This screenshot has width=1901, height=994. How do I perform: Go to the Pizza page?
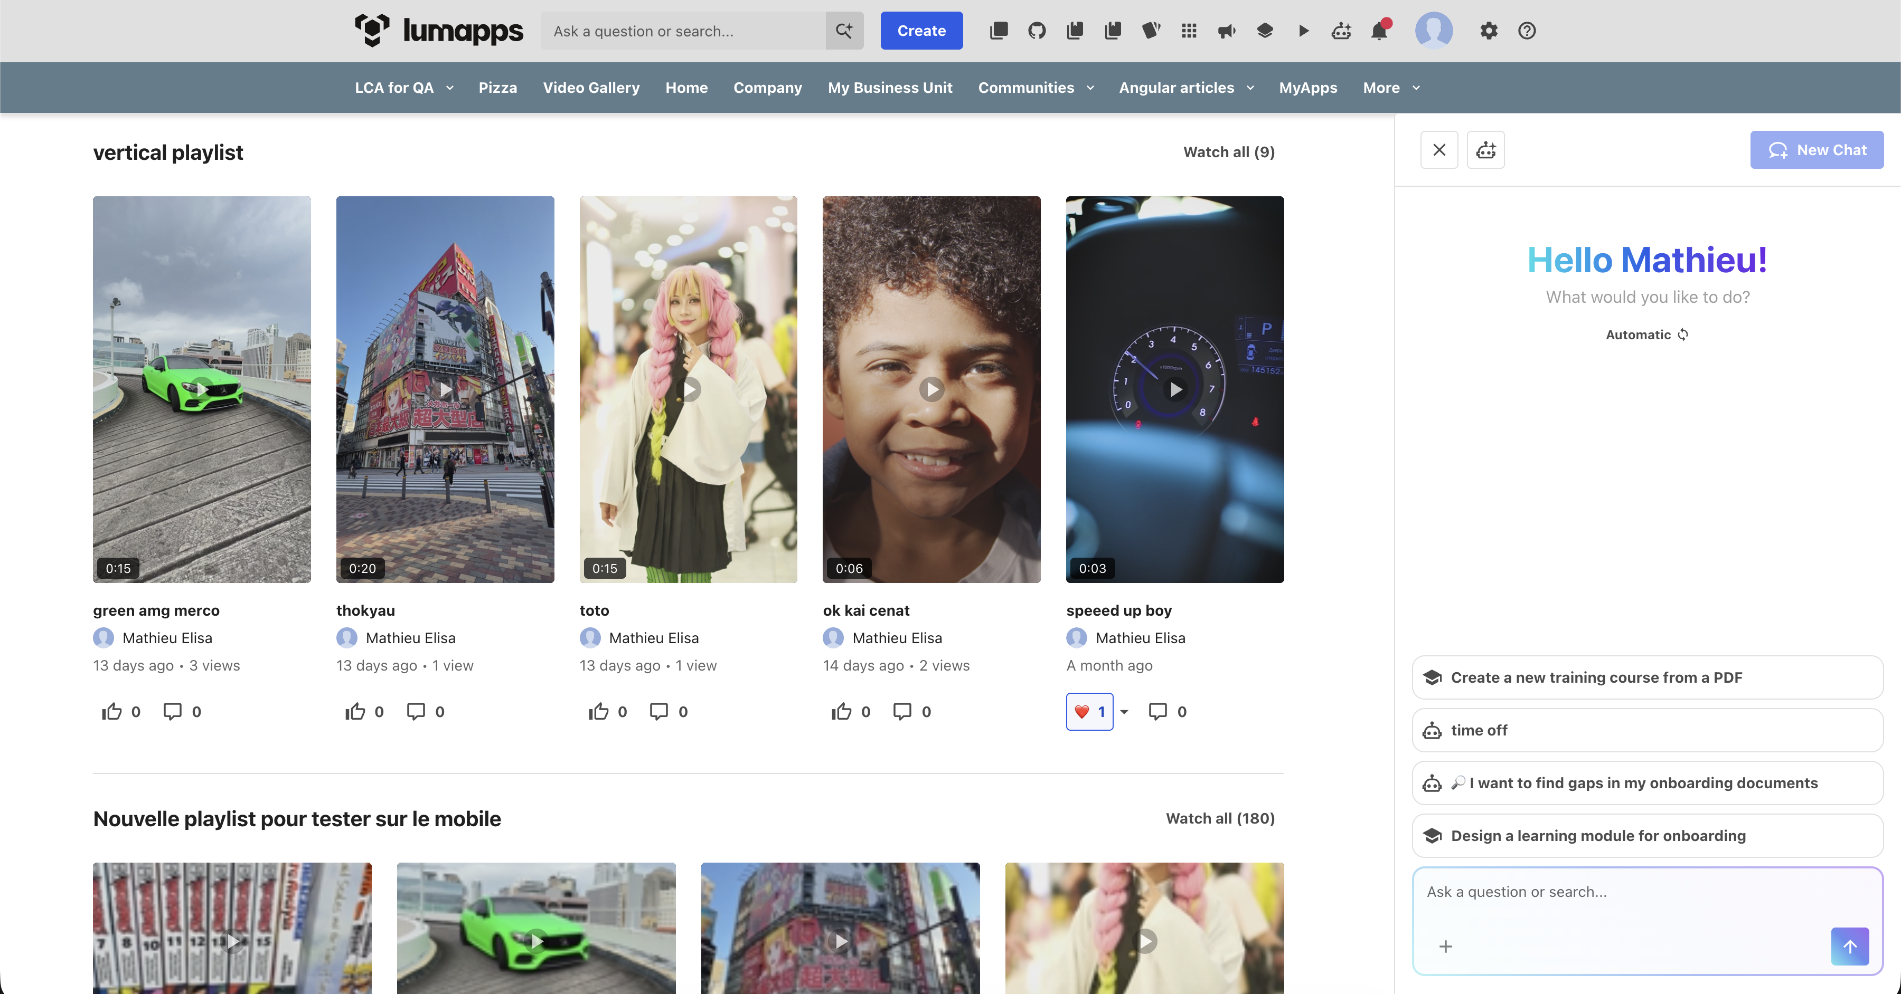(x=498, y=88)
